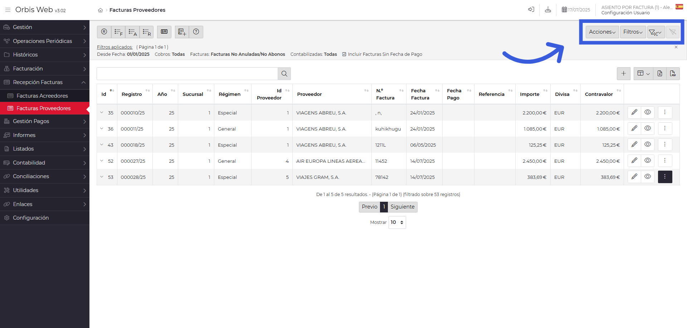687x328 pixels.
Task: Export the table to Excel
Action: point(659,74)
